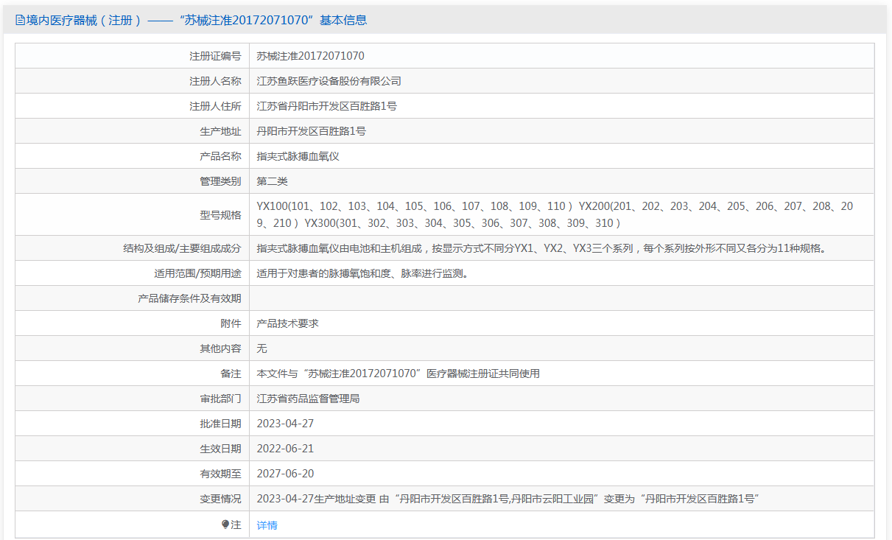Select registration number value 苏械注准20172071070

pyautogui.click(x=310, y=56)
